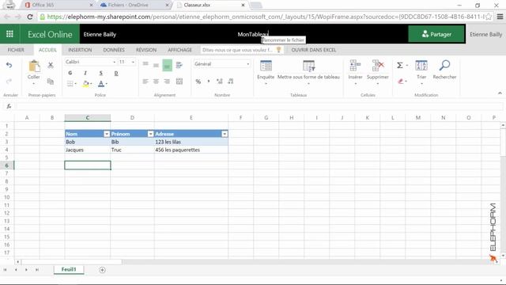506x285 pixels.
Task: Align text right
Action: point(167,82)
